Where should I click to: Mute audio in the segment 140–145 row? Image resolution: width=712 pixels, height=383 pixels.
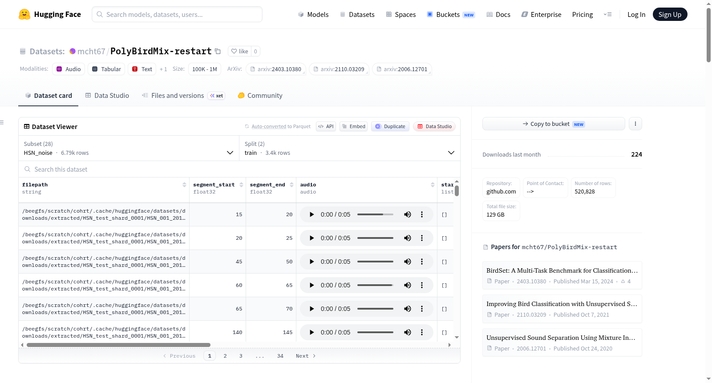(408, 332)
